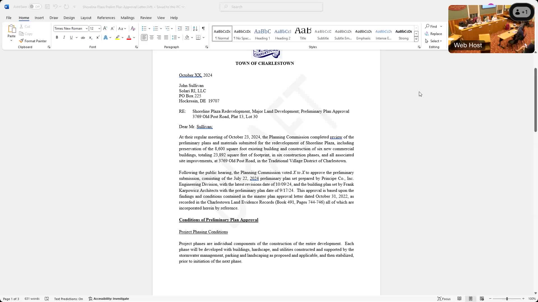Toggle Show/Hide paragraph marks
The height and width of the screenshot is (302, 538).
point(203,29)
